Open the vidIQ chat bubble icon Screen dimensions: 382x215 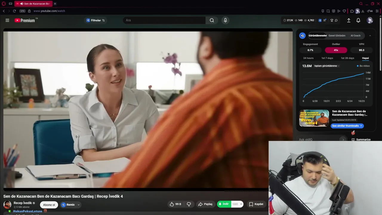336,20
